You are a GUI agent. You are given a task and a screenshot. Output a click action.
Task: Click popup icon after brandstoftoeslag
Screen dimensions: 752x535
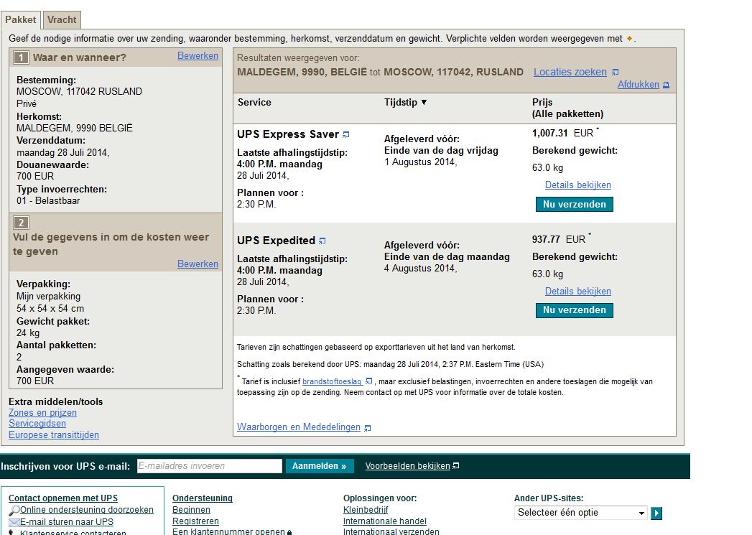point(368,381)
